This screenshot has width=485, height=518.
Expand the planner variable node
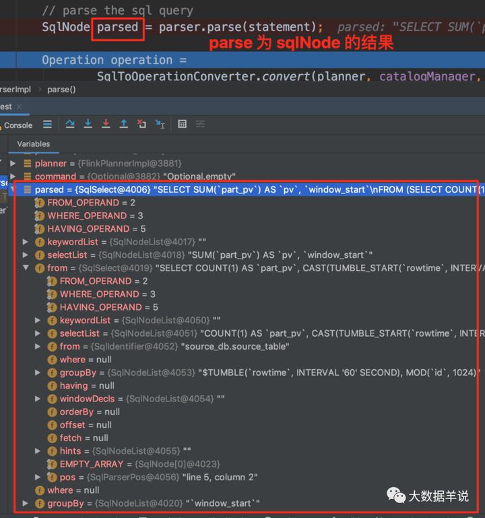pyautogui.click(x=13, y=163)
